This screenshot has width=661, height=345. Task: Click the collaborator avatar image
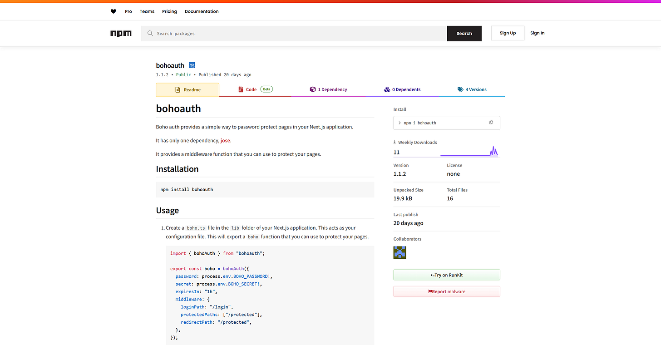pyautogui.click(x=400, y=252)
